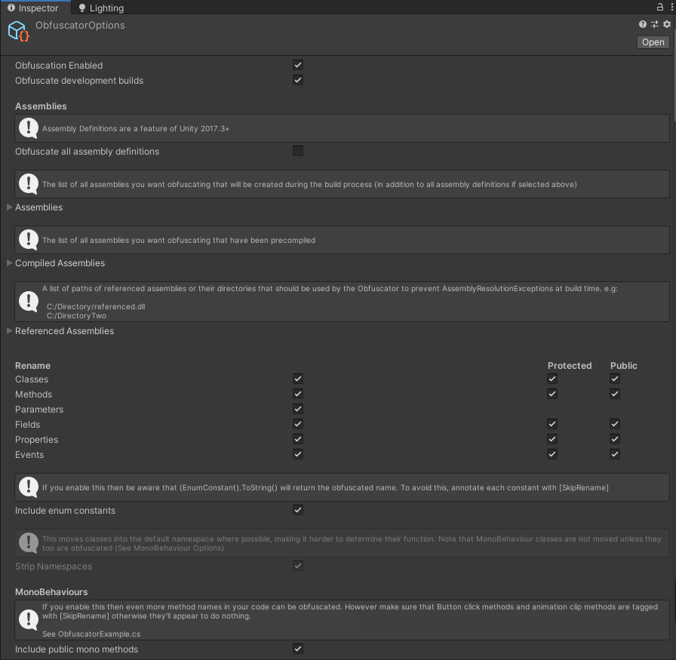Expand the Compiled Assemblies foldout

8,262
